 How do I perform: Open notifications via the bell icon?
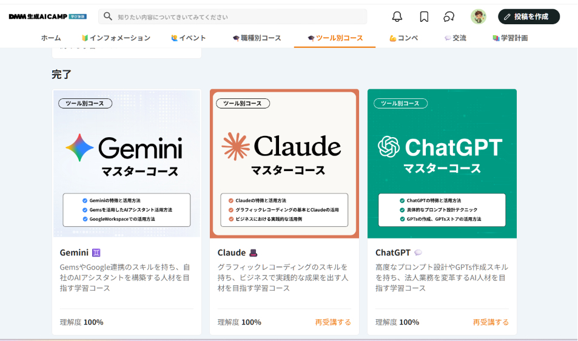coord(397,16)
